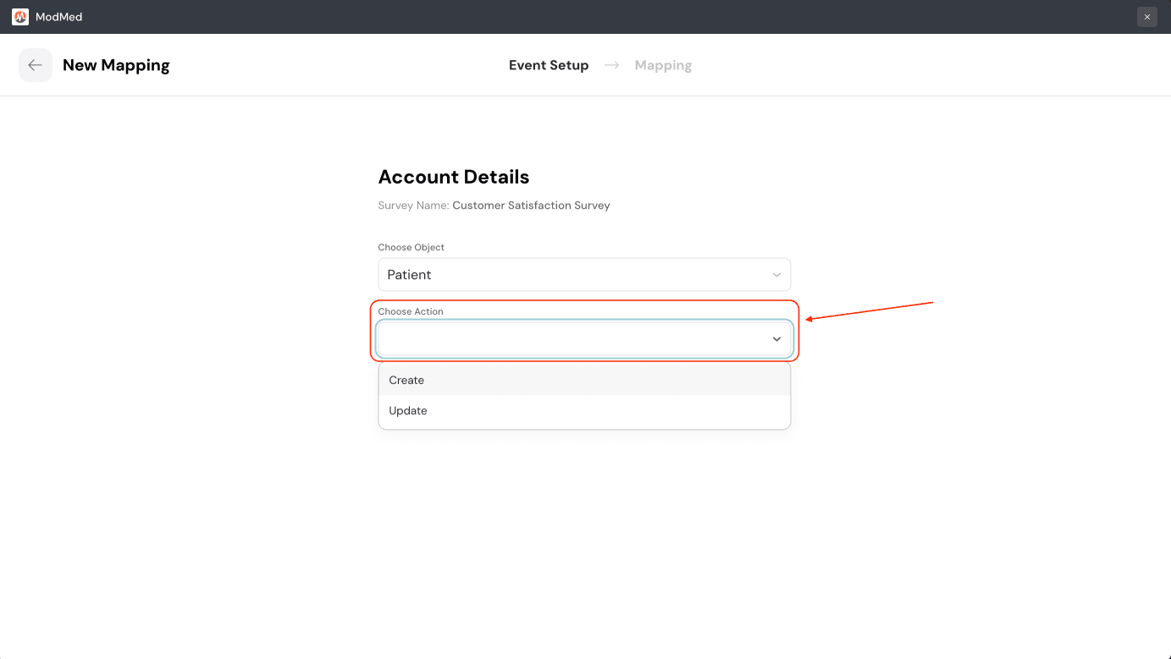Go back using the left arrow button
1171x659 pixels.
click(x=35, y=65)
